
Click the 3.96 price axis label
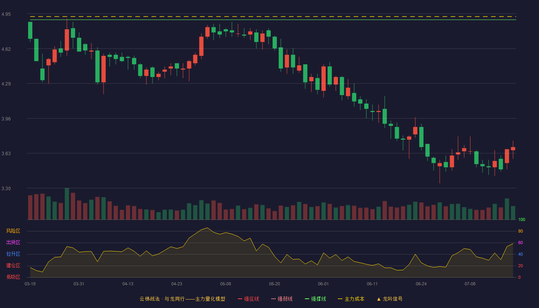click(x=6, y=119)
